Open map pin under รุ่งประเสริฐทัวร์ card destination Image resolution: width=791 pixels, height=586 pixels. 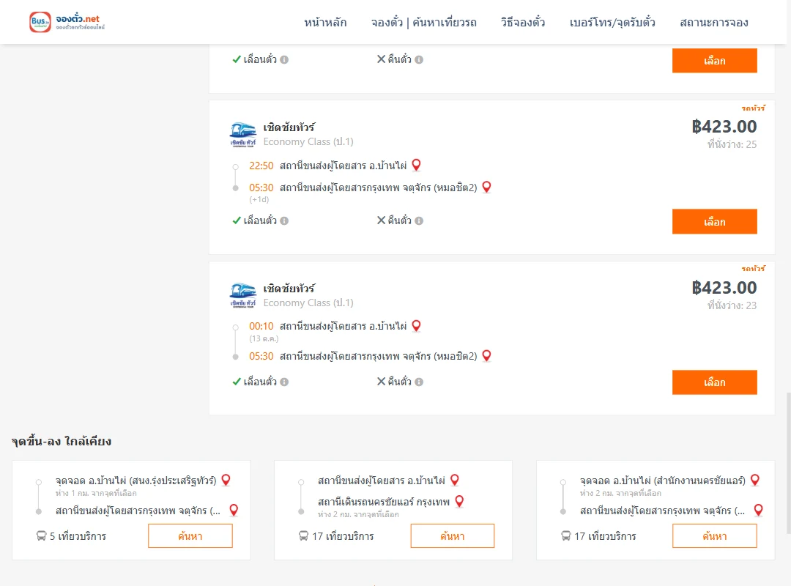pyautogui.click(x=234, y=511)
